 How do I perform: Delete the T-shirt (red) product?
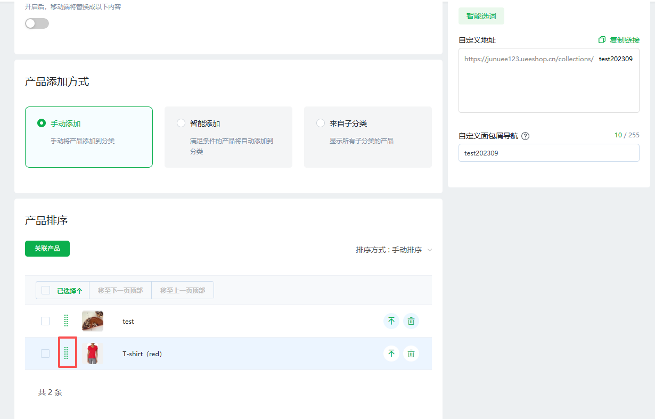point(411,354)
